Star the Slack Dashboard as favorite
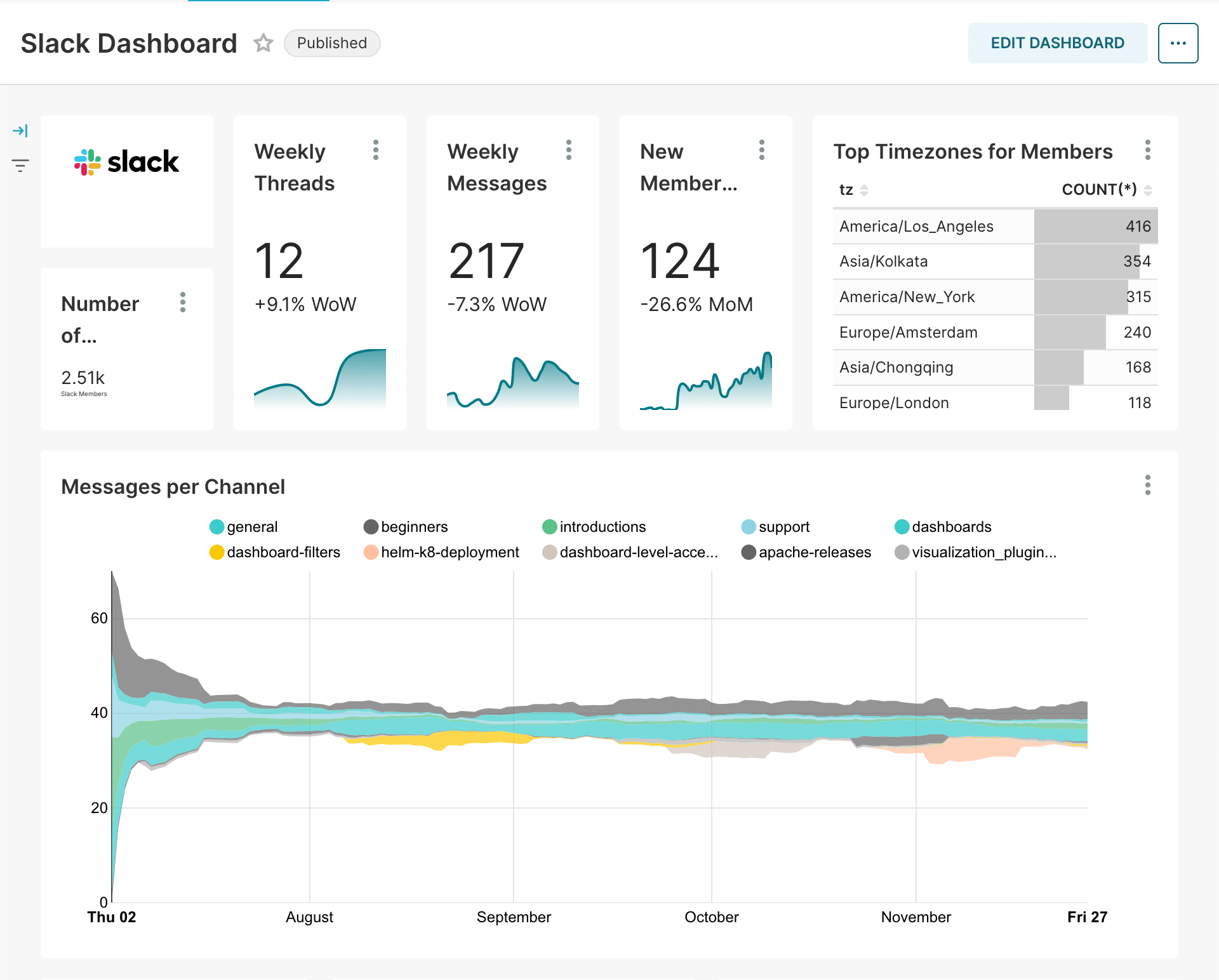 [263, 43]
